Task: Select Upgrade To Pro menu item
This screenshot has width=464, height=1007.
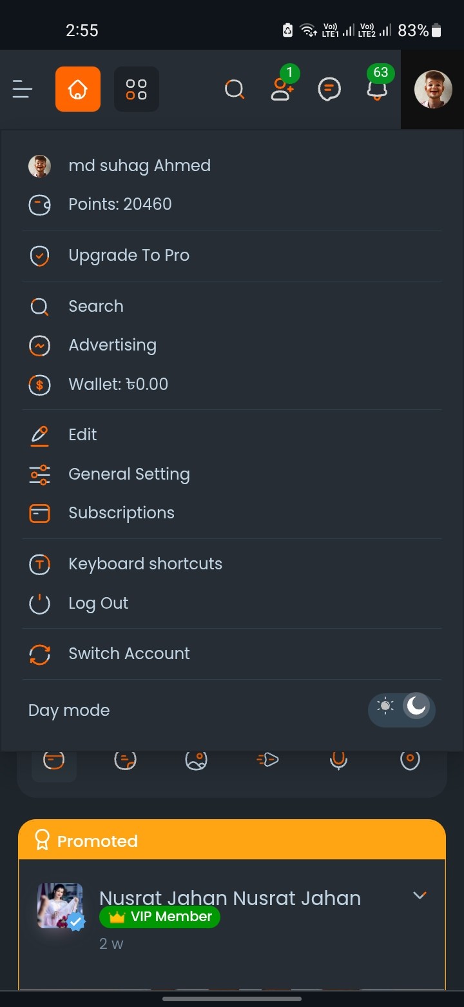Action: pyautogui.click(x=129, y=256)
